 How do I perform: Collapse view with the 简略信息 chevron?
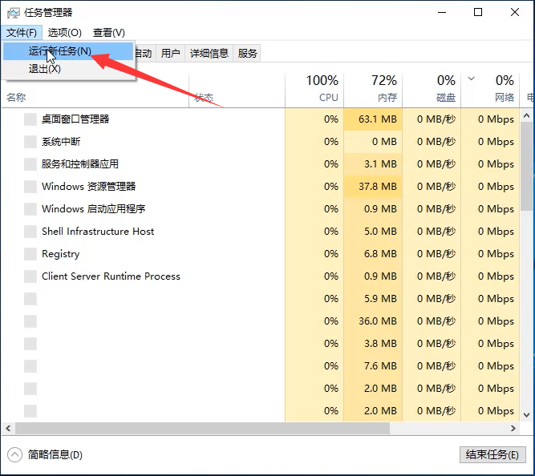click(14, 454)
